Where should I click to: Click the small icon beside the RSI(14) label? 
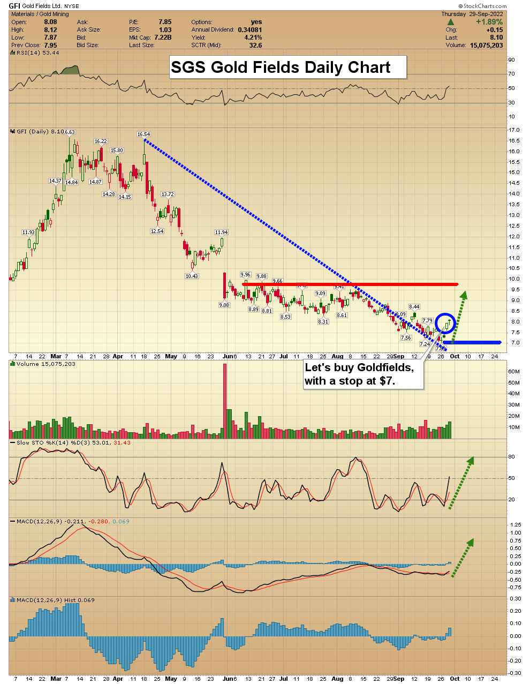[13, 53]
